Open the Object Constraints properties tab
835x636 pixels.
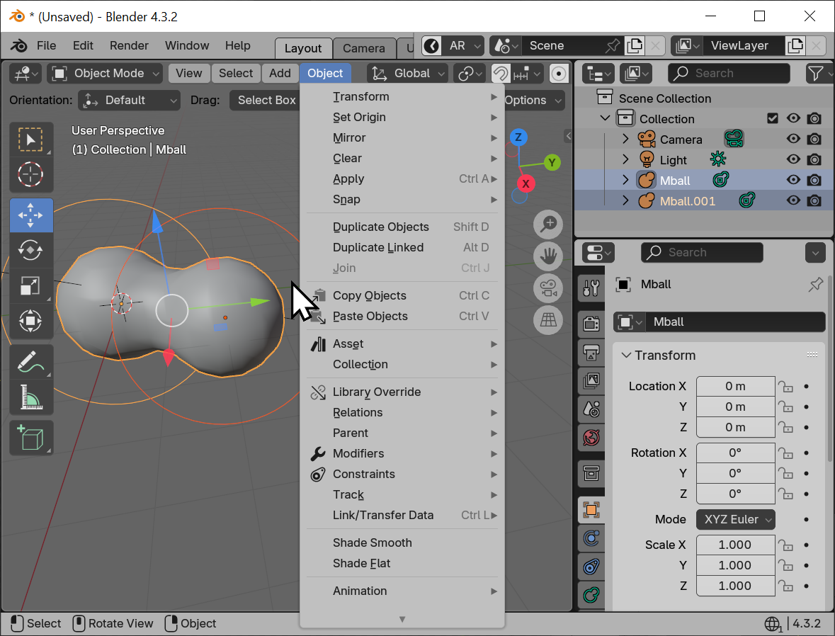pyautogui.click(x=591, y=566)
